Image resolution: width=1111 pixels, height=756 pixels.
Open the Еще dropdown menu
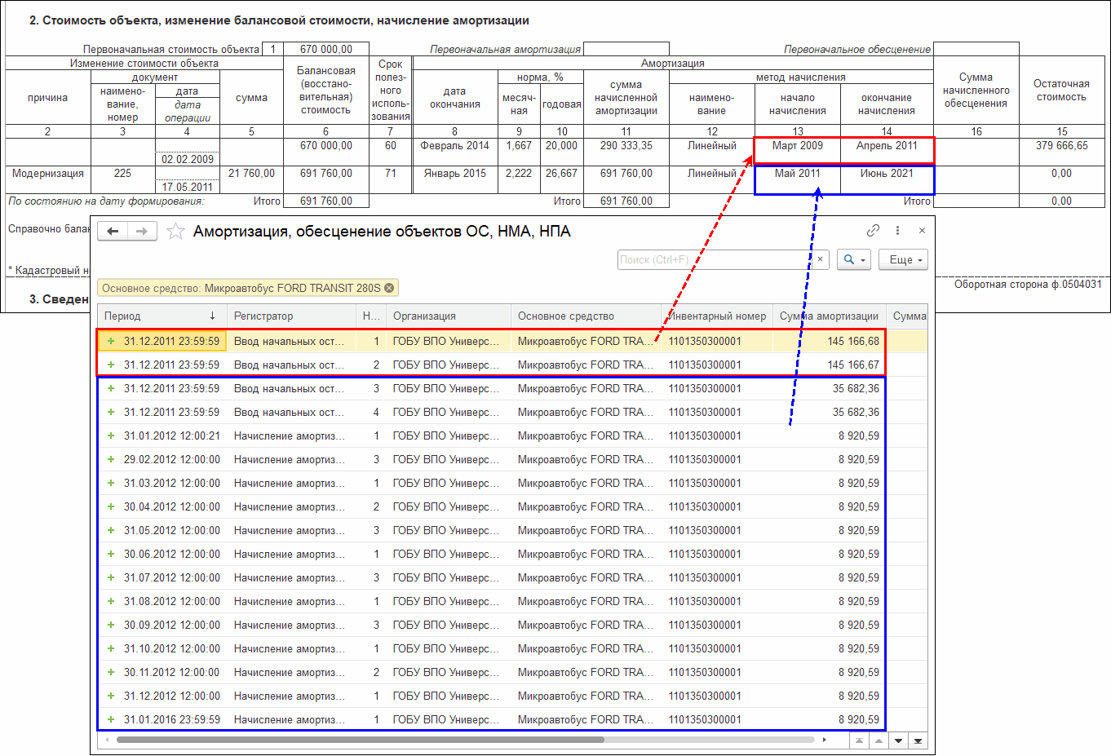[903, 259]
